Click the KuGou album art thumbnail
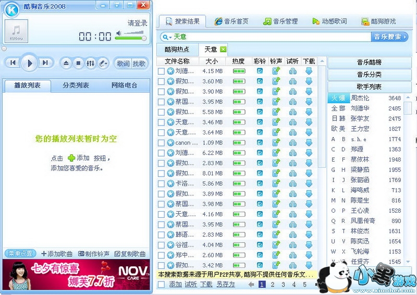The height and width of the screenshot is (295, 417). click(x=16, y=31)
